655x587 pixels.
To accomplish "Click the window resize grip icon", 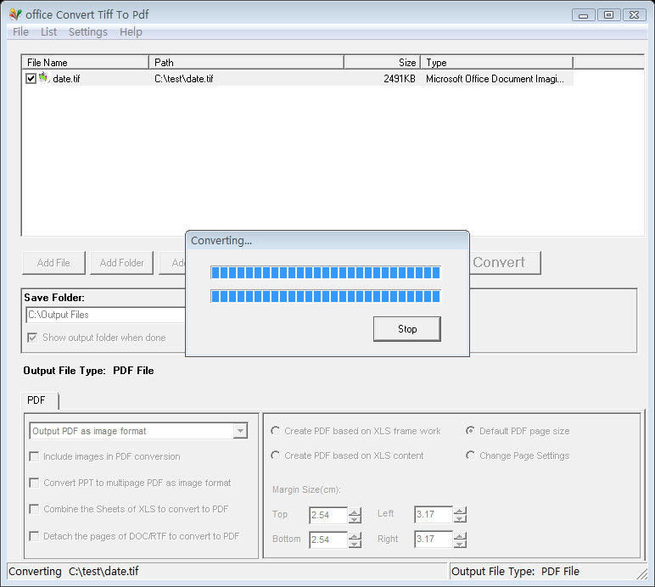I will coord(641,573).
